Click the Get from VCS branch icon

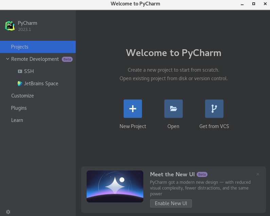(x=214, y=109)
